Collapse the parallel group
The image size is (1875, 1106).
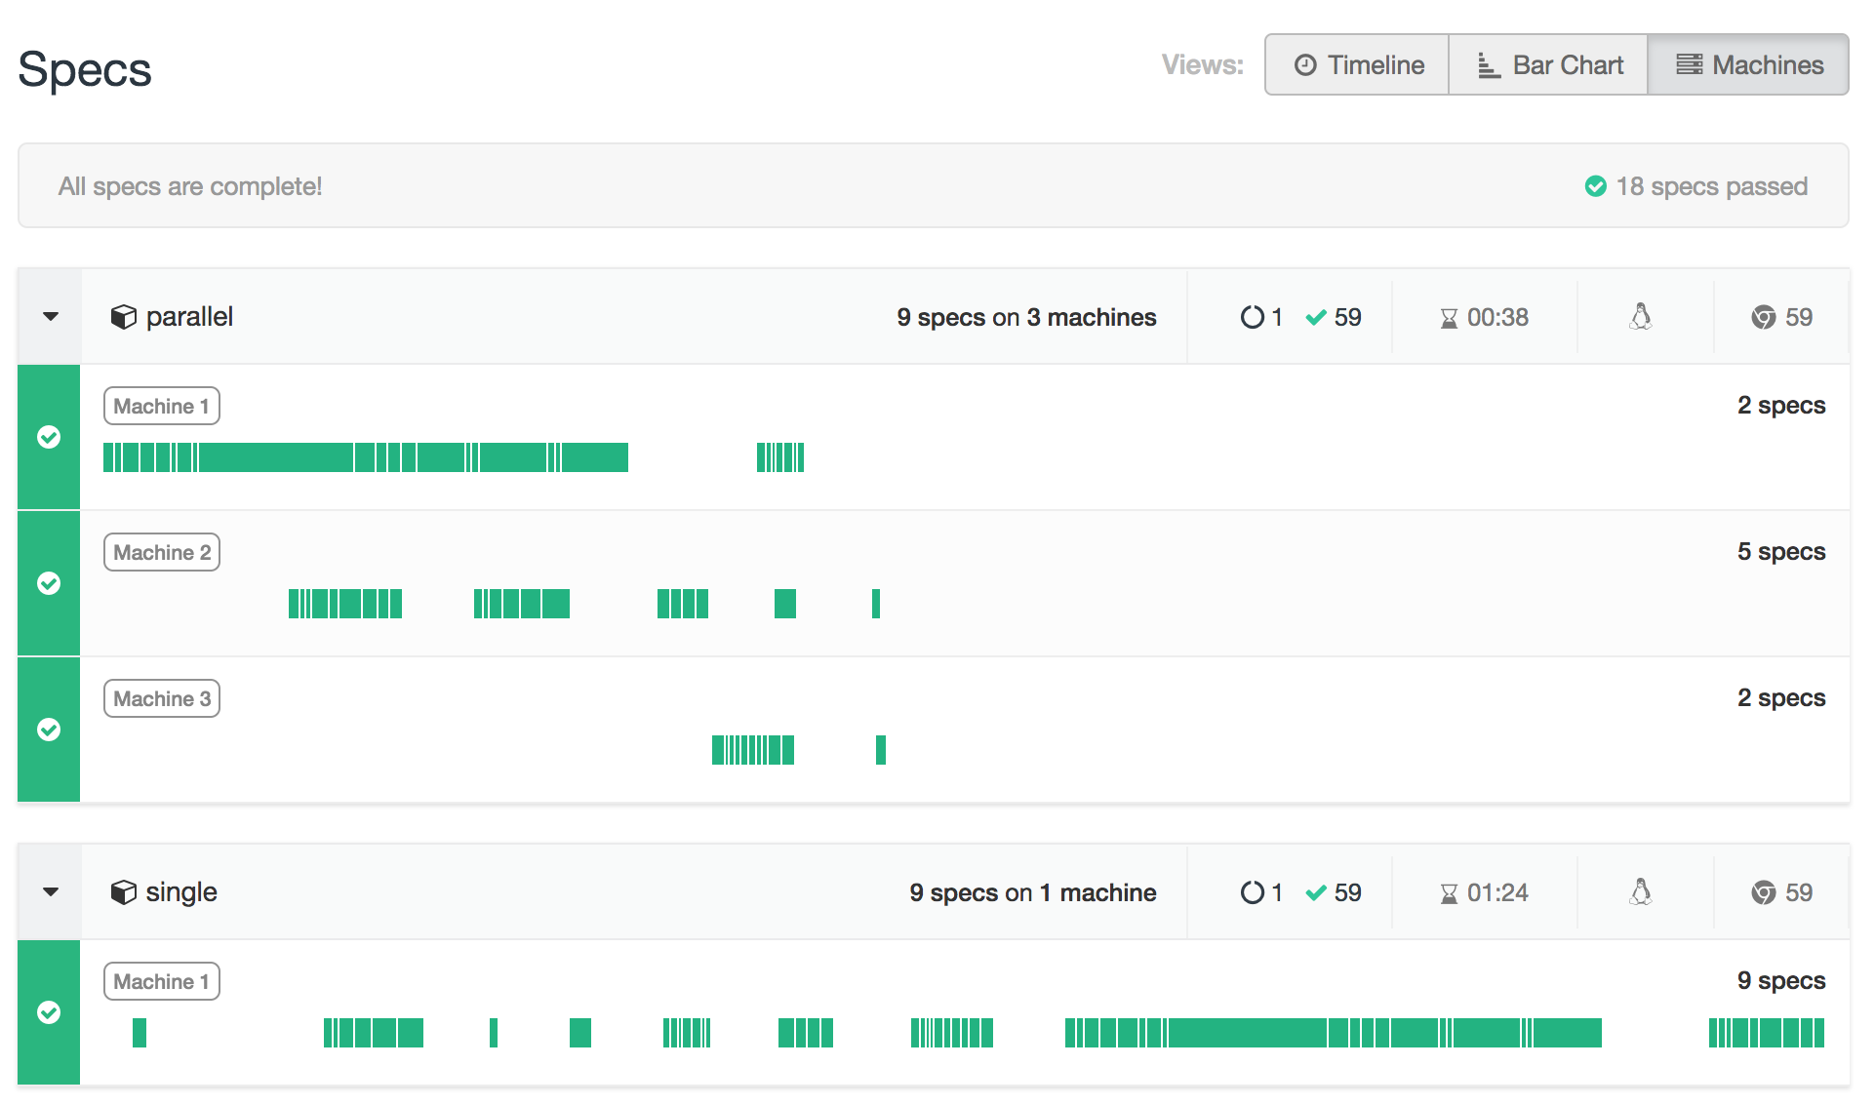51,317
